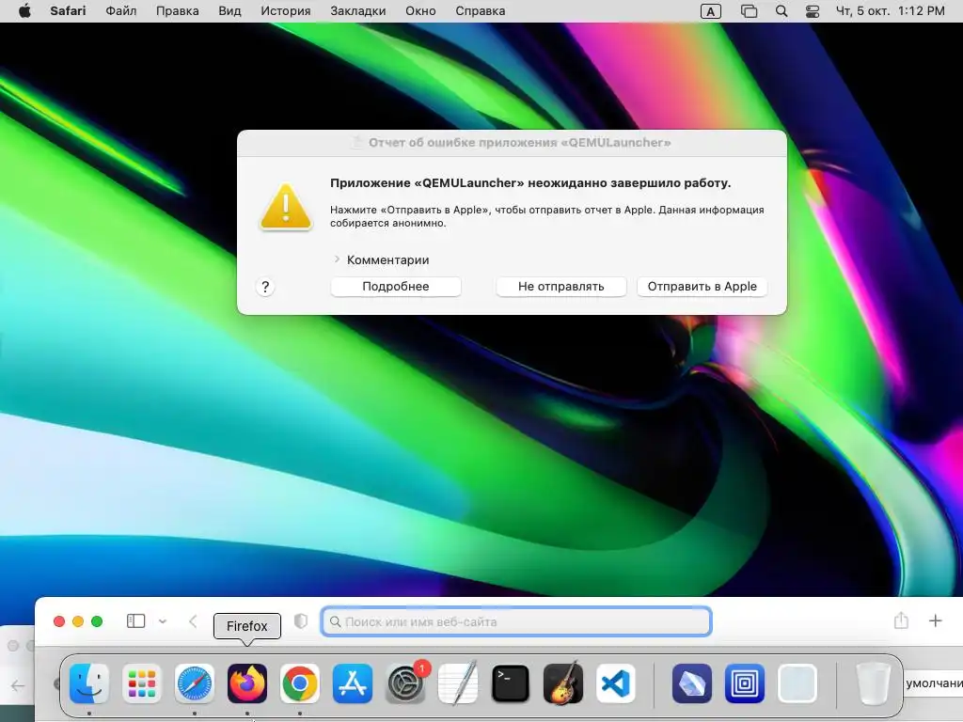The height and width of the screenshot is (722, 963).
Task: Click the input source A indicator
Action: pos(711,11)
